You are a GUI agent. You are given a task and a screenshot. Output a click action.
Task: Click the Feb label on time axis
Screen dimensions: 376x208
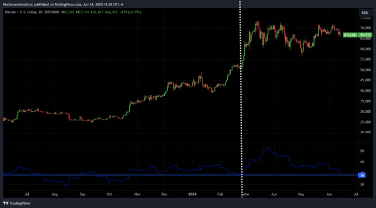tap(220, 194)
